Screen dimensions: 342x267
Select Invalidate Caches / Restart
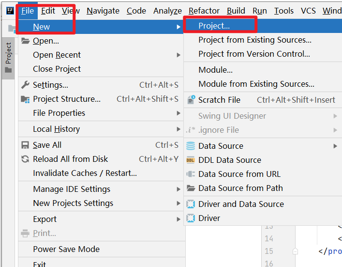pos(85,173)
